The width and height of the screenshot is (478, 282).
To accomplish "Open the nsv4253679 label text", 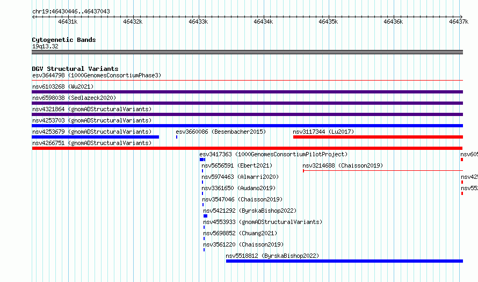I will pyautogui.click(x=92, y=132).
